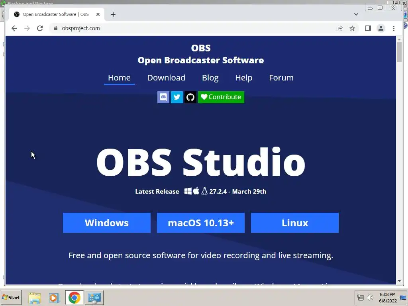The height and width of the screenshot is (306, 408).
Task: Open Windows Media Player from taskbar
Action: [54, 298]
